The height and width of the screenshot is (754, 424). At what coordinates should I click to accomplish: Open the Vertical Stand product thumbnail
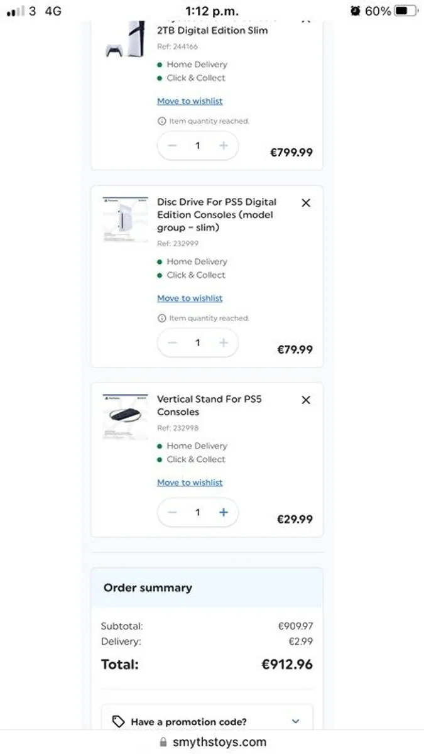pos(125,417)
